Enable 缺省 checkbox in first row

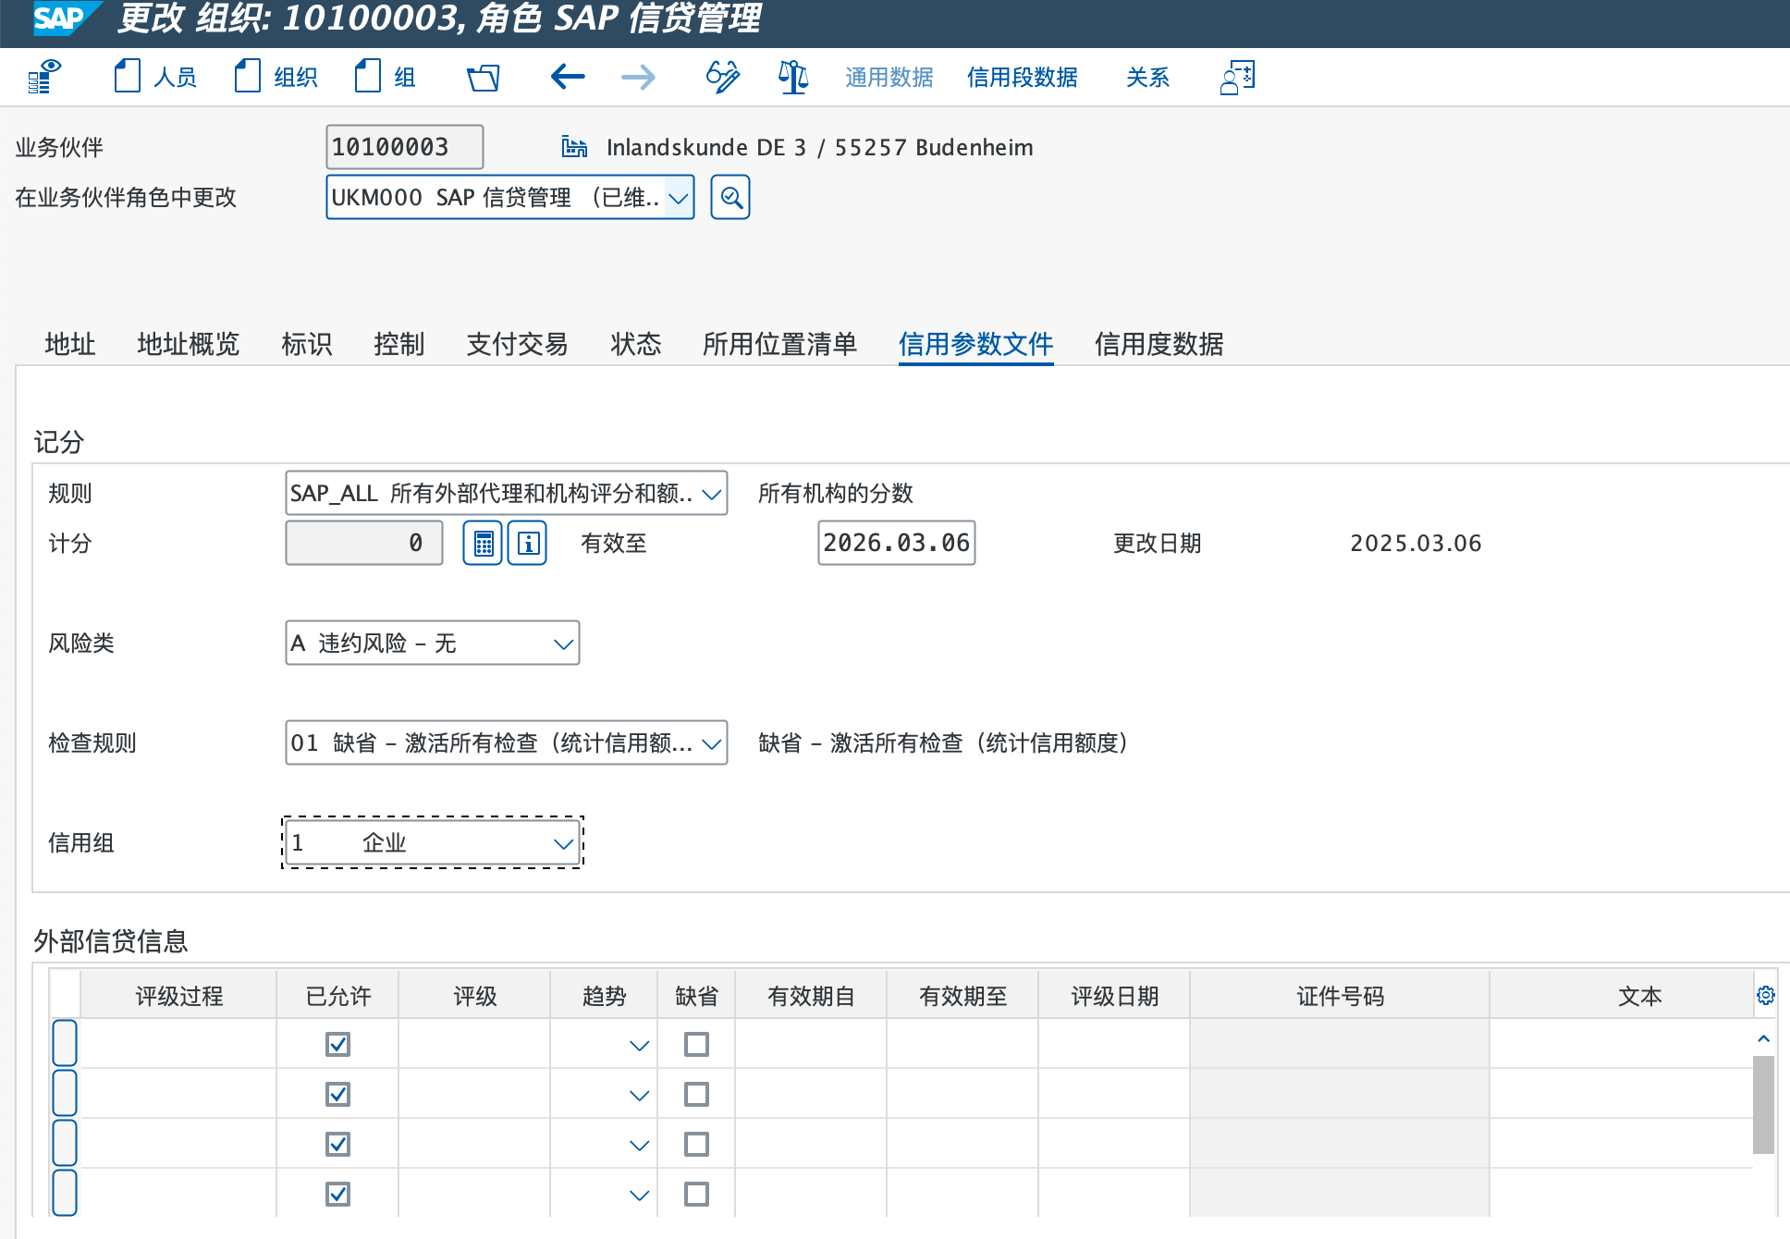696,1044
